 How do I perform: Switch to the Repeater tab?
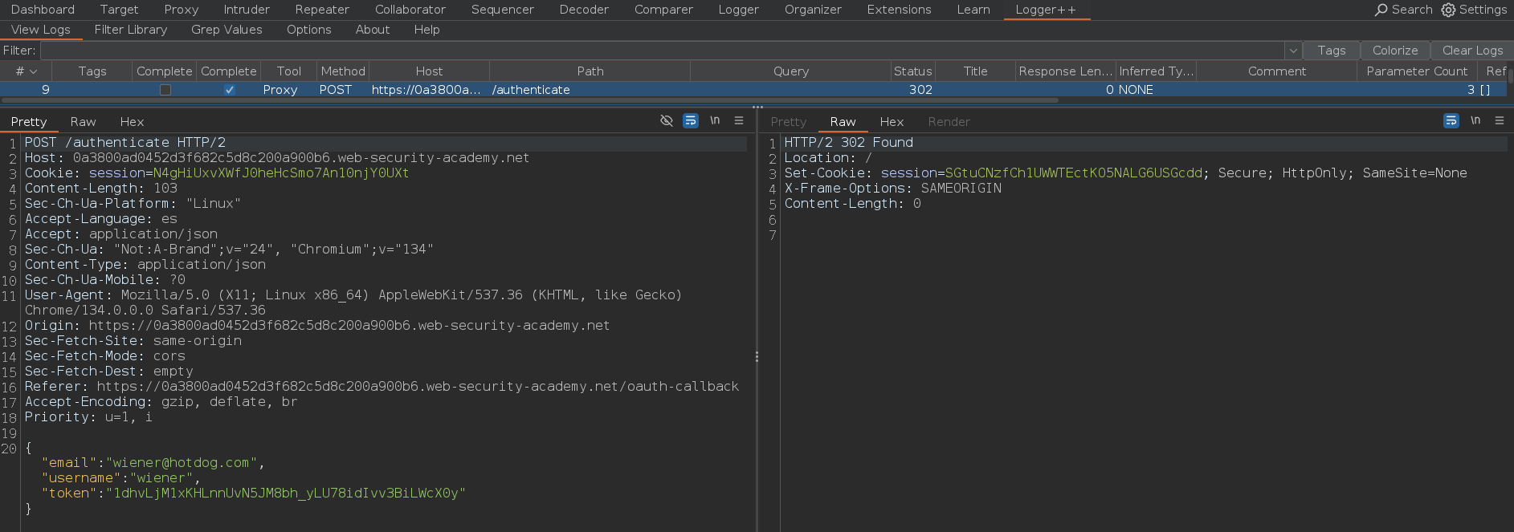pos(322,10)
